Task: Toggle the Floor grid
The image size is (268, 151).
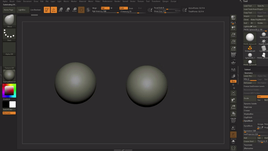Action: 233,62
